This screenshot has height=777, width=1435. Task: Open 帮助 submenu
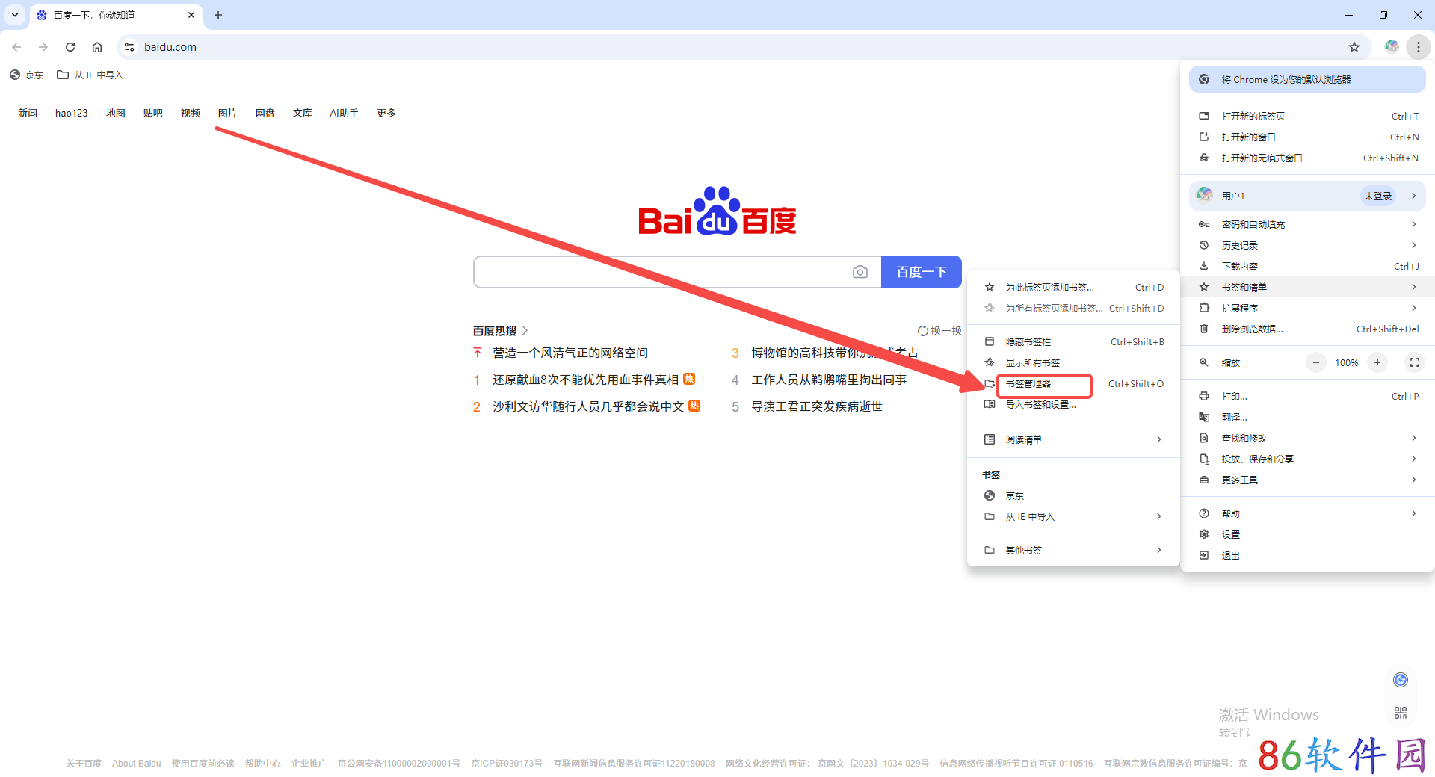[1307, 513]
